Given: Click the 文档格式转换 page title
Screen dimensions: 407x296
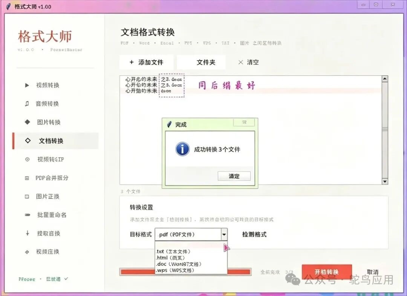Looking at the screenshot, I should [x=148, y=32].
